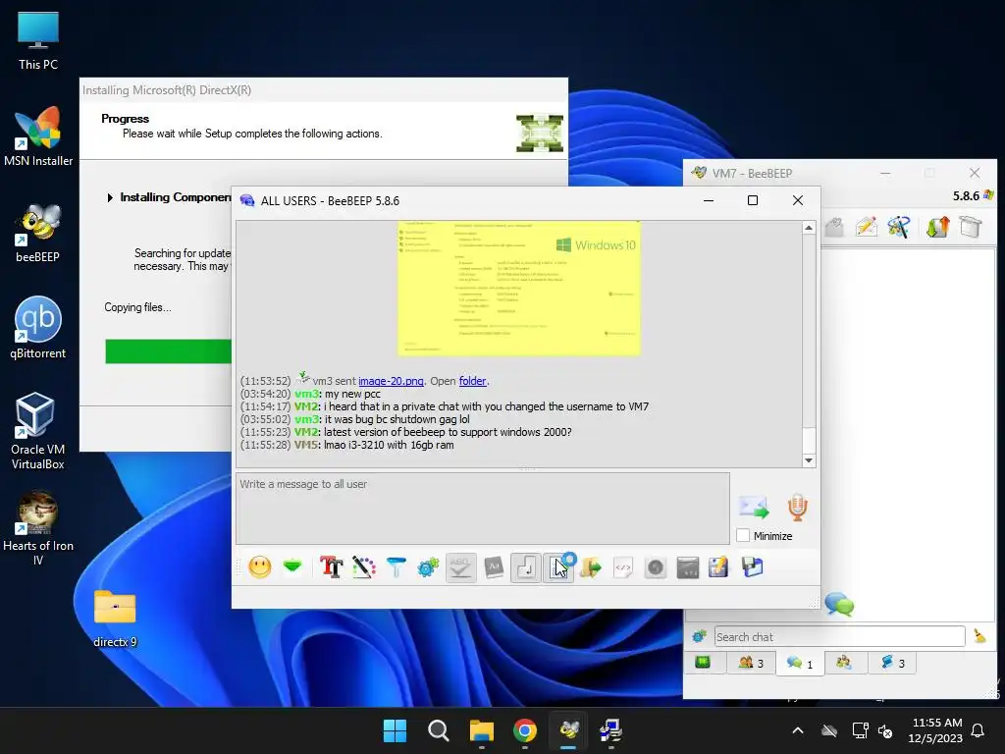
Task: Click VM2 message about windows 2000
Action: tap(405, 432)
